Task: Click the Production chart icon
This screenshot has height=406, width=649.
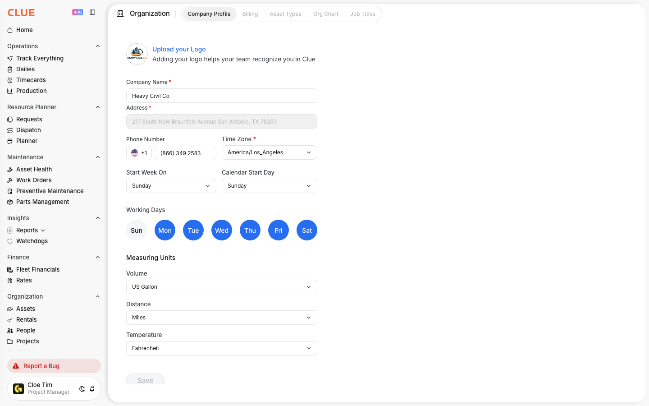Action: (10, 91)
